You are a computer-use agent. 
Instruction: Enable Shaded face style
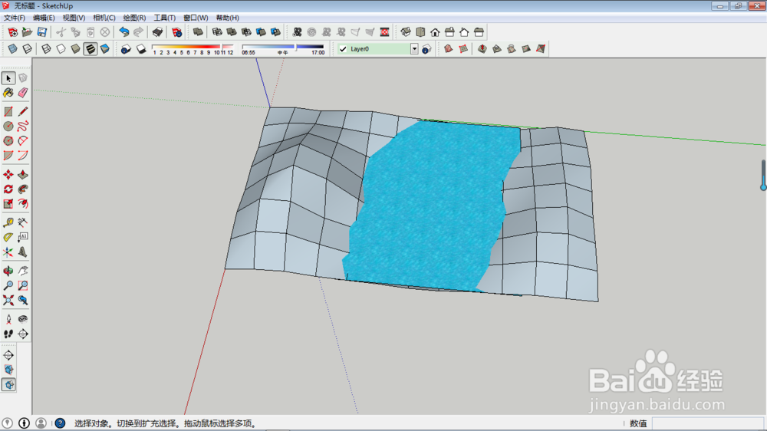76,49
